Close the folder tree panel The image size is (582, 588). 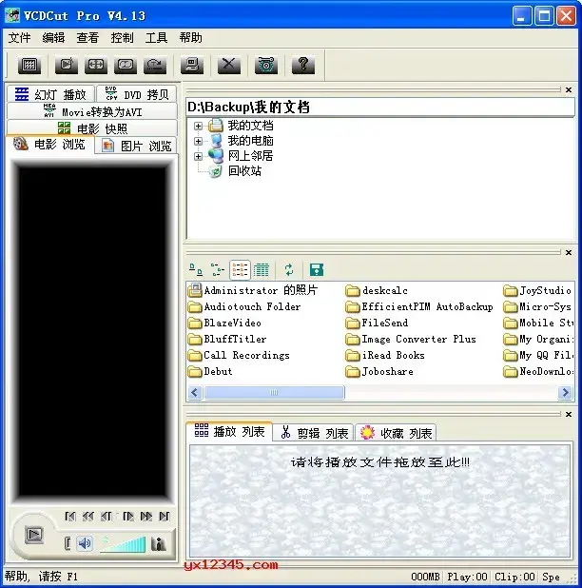(x=569, y=90)
